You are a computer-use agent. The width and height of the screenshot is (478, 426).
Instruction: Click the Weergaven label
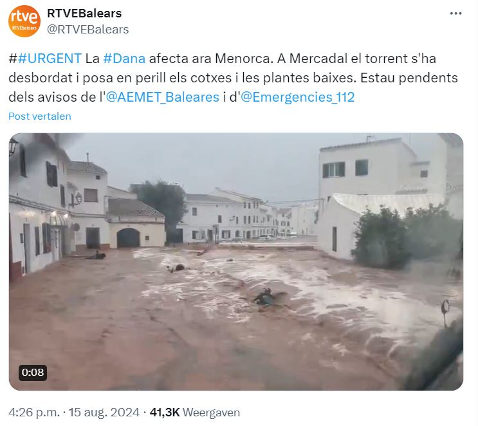pos(211,412)
